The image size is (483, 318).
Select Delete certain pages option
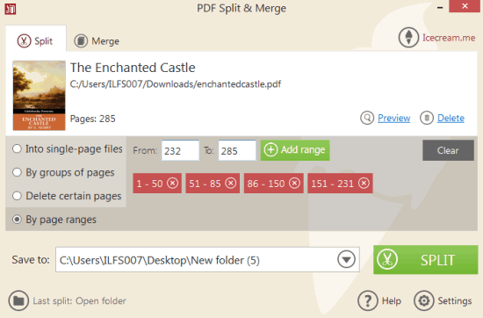pos(67,196)
